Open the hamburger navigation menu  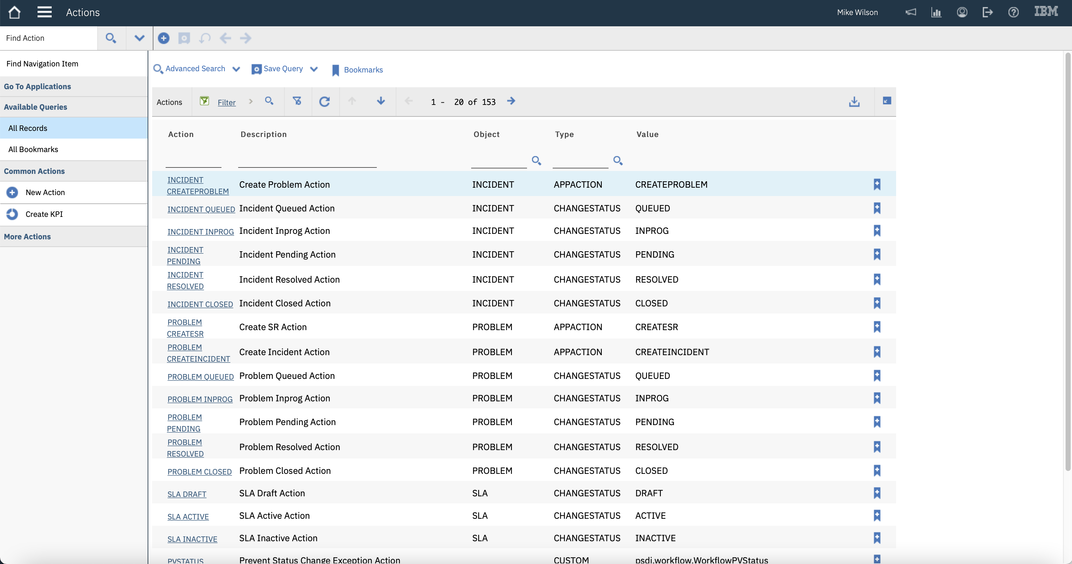pos(44,12)
